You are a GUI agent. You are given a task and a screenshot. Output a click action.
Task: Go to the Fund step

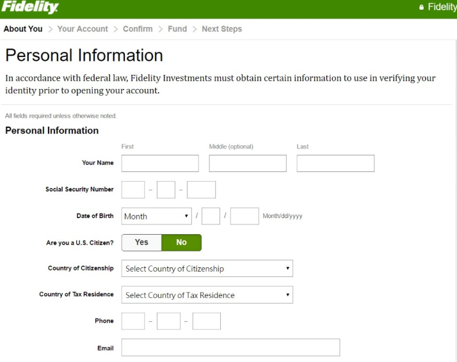pyautogui.click(x=177, y=29)
